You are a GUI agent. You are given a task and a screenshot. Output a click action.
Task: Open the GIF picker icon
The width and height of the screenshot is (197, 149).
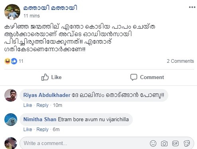point(175,143)
